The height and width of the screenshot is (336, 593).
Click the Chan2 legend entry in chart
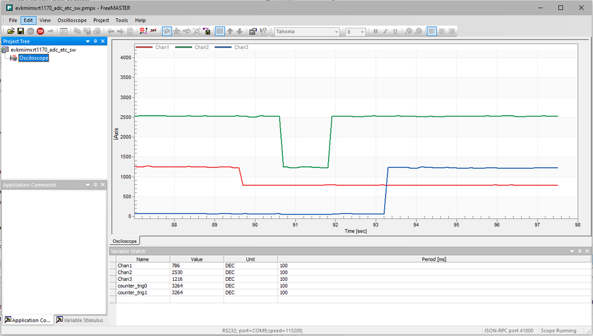point(192,47)
